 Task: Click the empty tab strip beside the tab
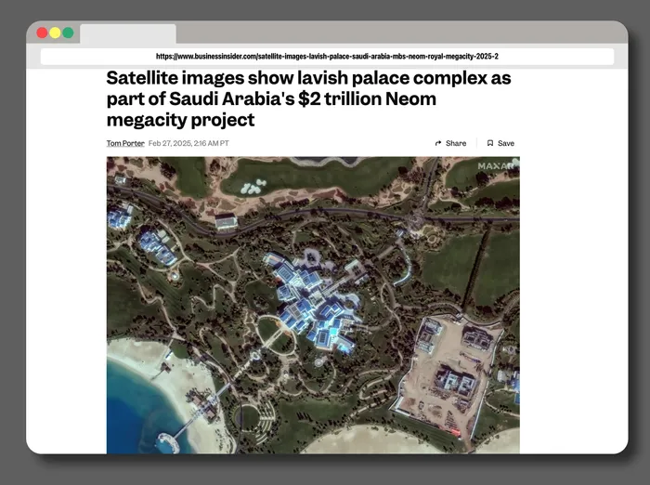coord(390,34)
